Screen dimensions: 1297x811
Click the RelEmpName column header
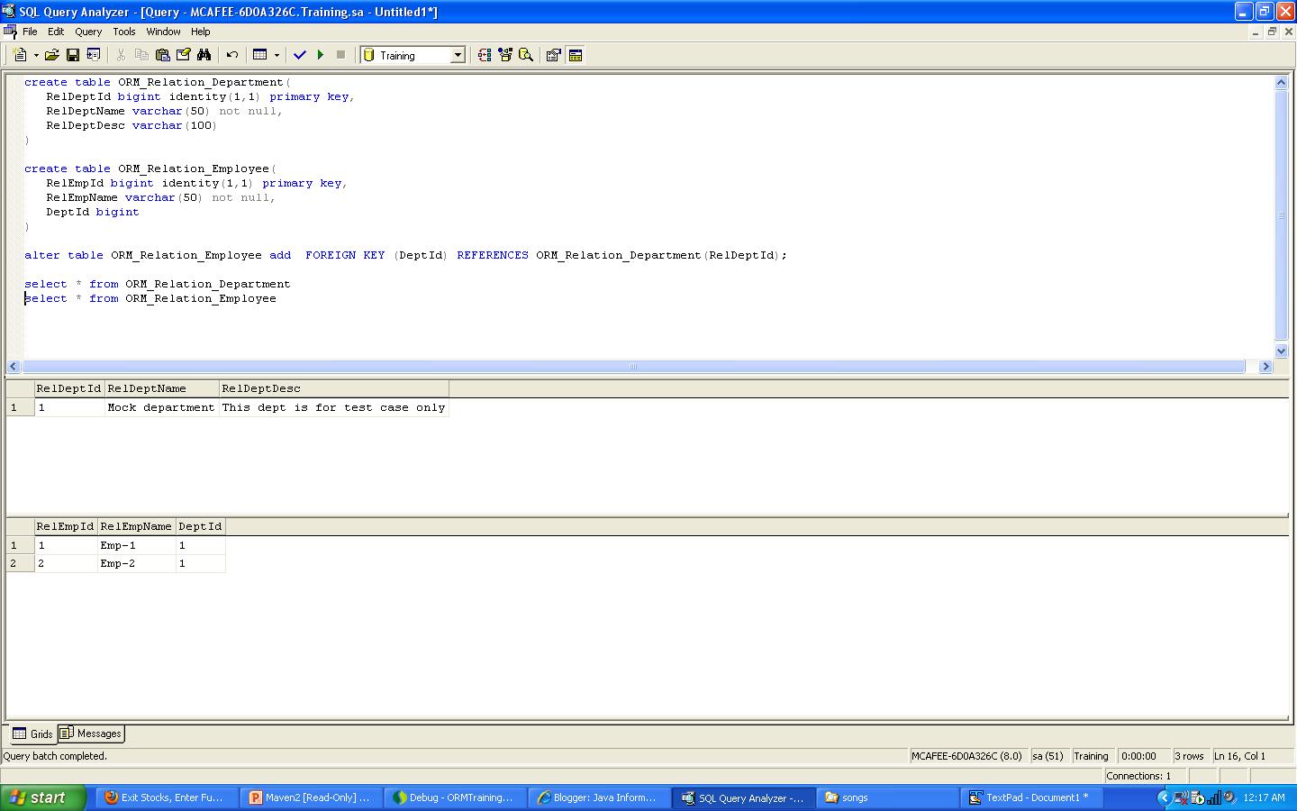click(x=137, y=526)
